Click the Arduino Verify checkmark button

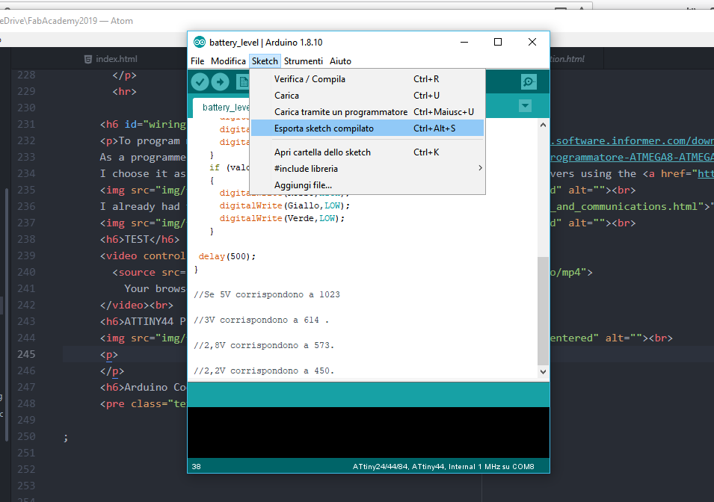pyautogui.click(x=200, y=82)
